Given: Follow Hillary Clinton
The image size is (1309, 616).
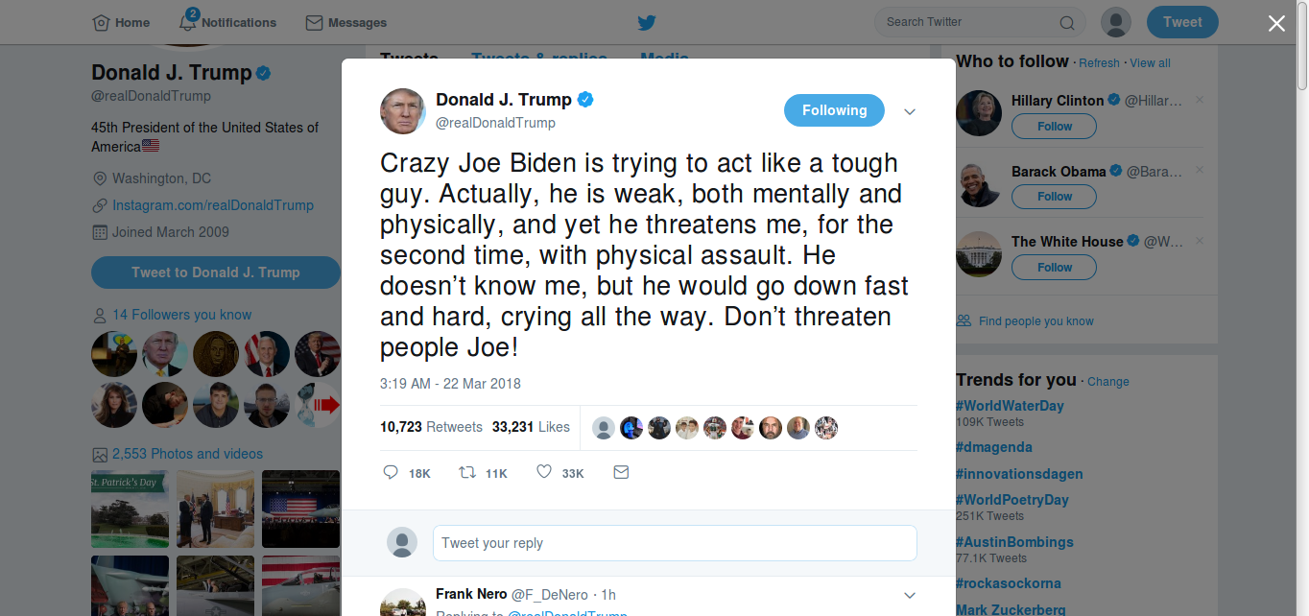Looking at the screenshot, I should point(1054,126).
